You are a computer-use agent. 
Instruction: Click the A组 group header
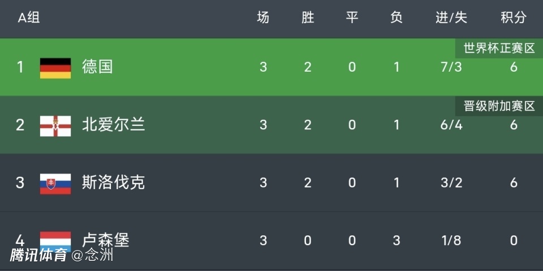tap(29, 18)
